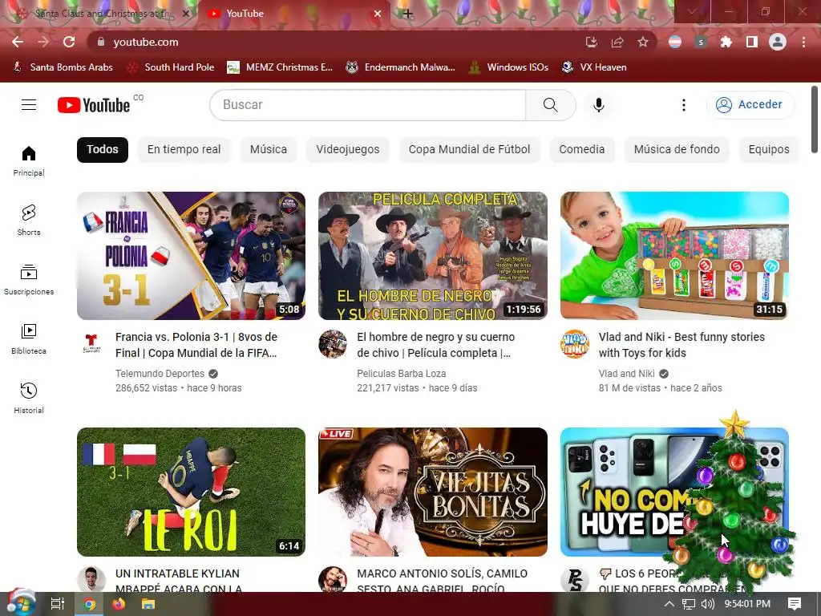Viewport: 821px width, 616px height.
Task: Click Telemundo Deportes channel avatar
Action: tap(91, 343)
